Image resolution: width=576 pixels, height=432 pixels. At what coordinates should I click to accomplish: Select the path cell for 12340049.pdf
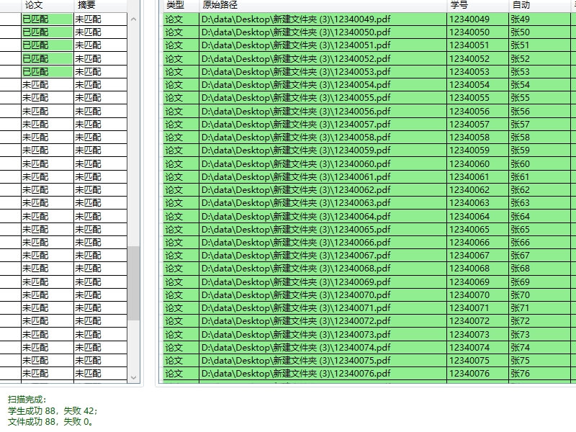click(x=297, y=19)
